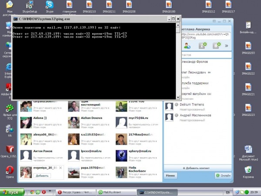
Task: Open the Microsoft Word document icon
Action: pyautogui.click(x=248, y=153)
